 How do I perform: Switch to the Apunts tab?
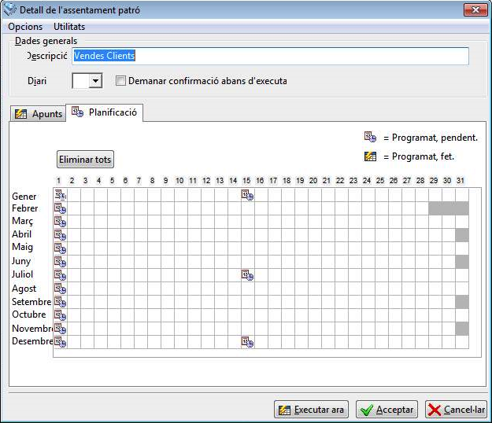(39, 114)
